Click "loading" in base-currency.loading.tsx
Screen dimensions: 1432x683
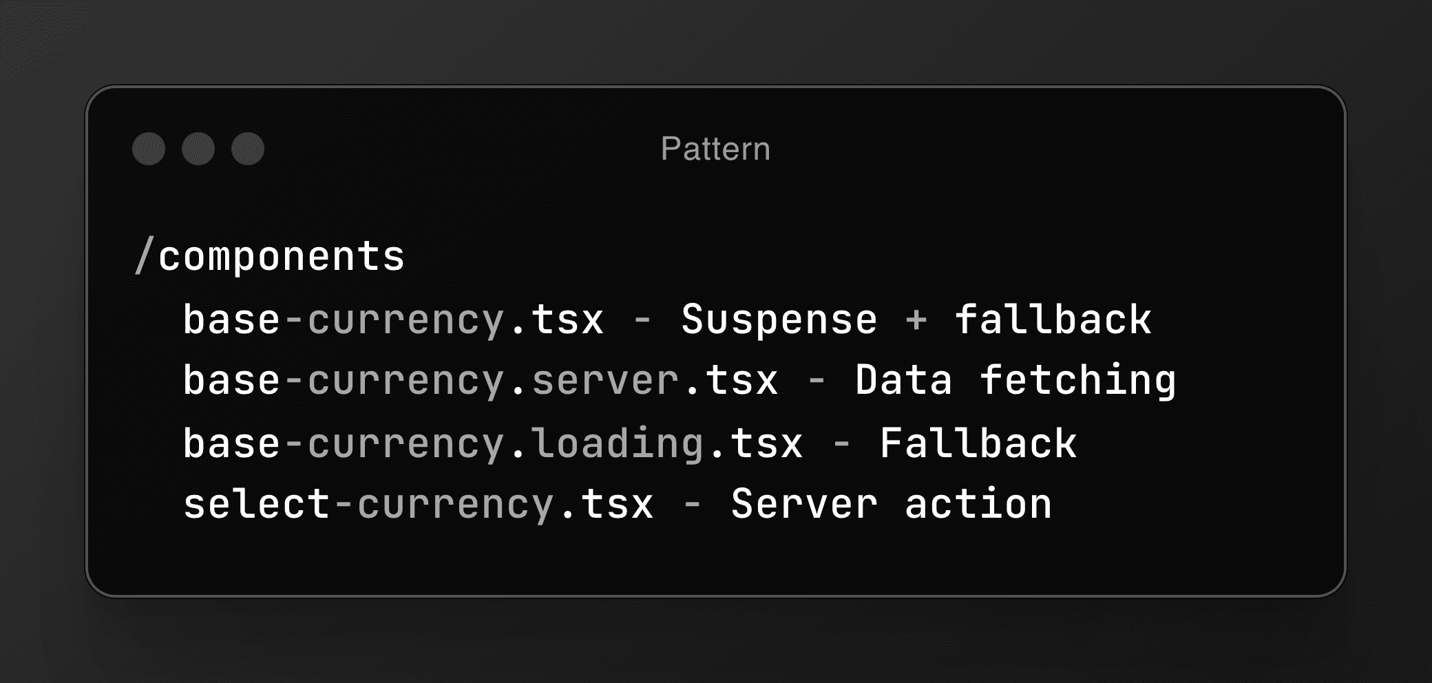tap(617, 443)
